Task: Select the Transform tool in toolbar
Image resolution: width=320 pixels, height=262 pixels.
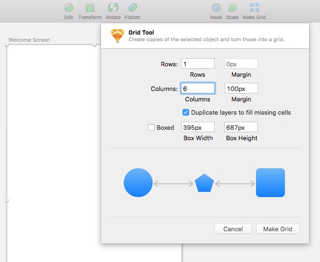Action: tap(90, 8)
